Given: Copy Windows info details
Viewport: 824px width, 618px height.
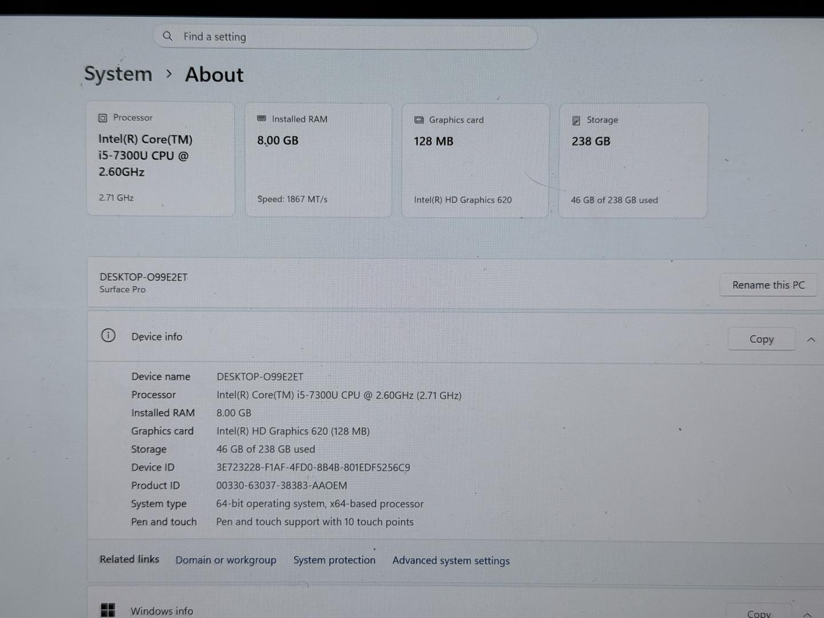Looking at the screenshot, I should 759,612.
